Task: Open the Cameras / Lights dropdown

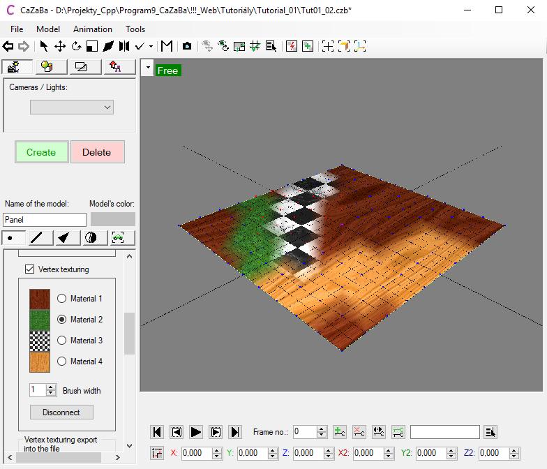Action: point(72,107)
